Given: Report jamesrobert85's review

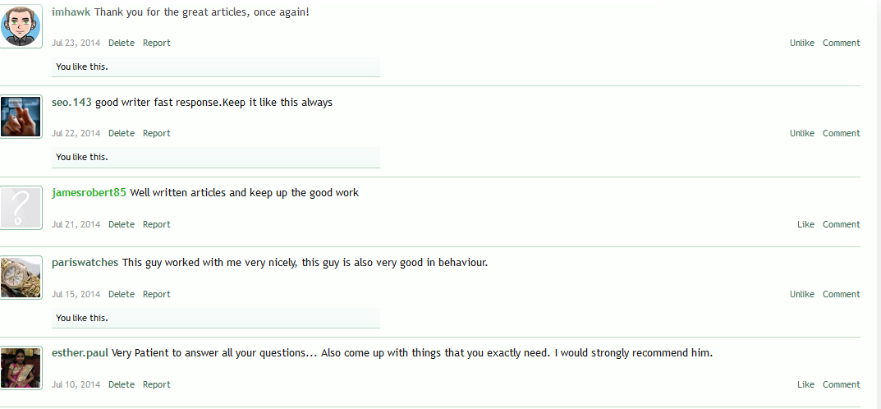Looking at the screenshot, I should 156,224.
